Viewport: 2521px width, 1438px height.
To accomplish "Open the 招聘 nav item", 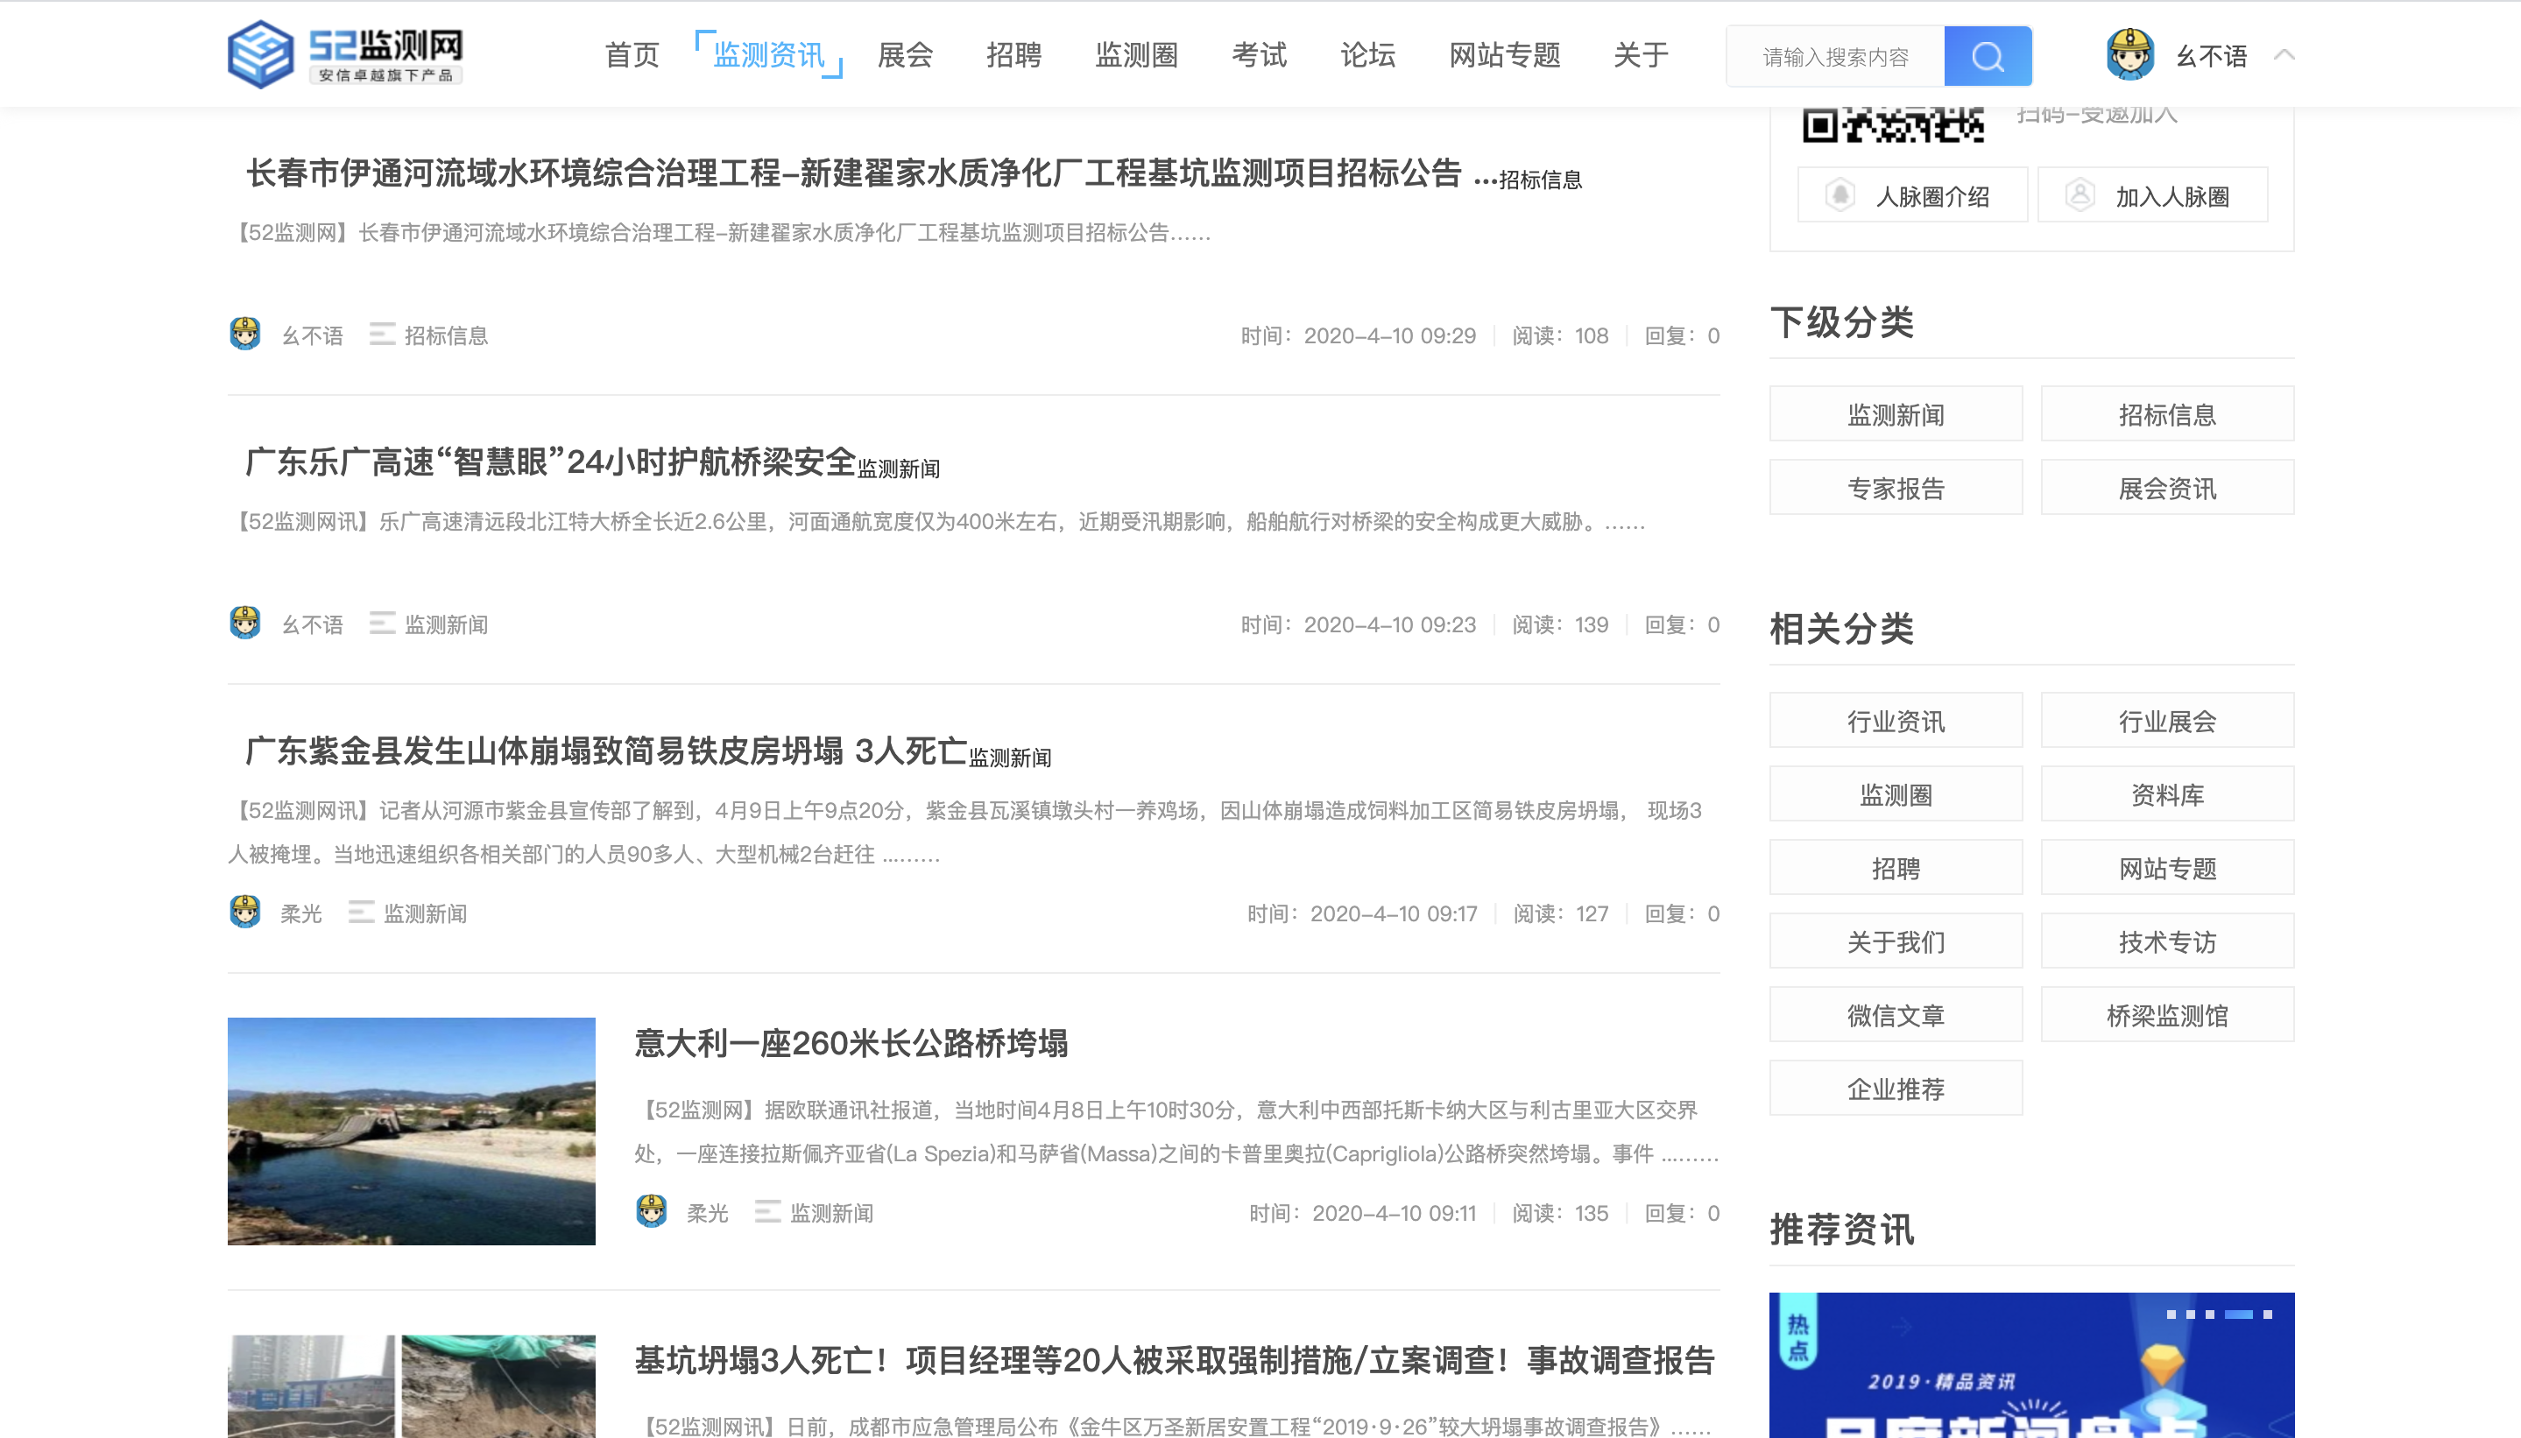I will pos(1013,55).
